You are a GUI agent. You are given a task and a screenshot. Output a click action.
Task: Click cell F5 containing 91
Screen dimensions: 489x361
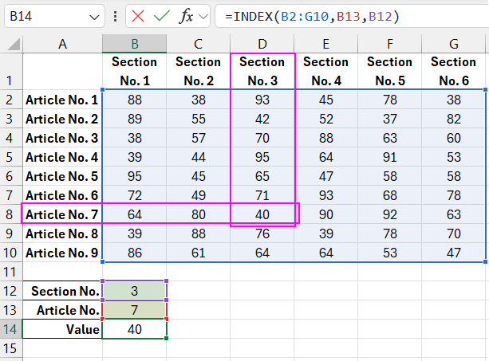coord(390,157)
